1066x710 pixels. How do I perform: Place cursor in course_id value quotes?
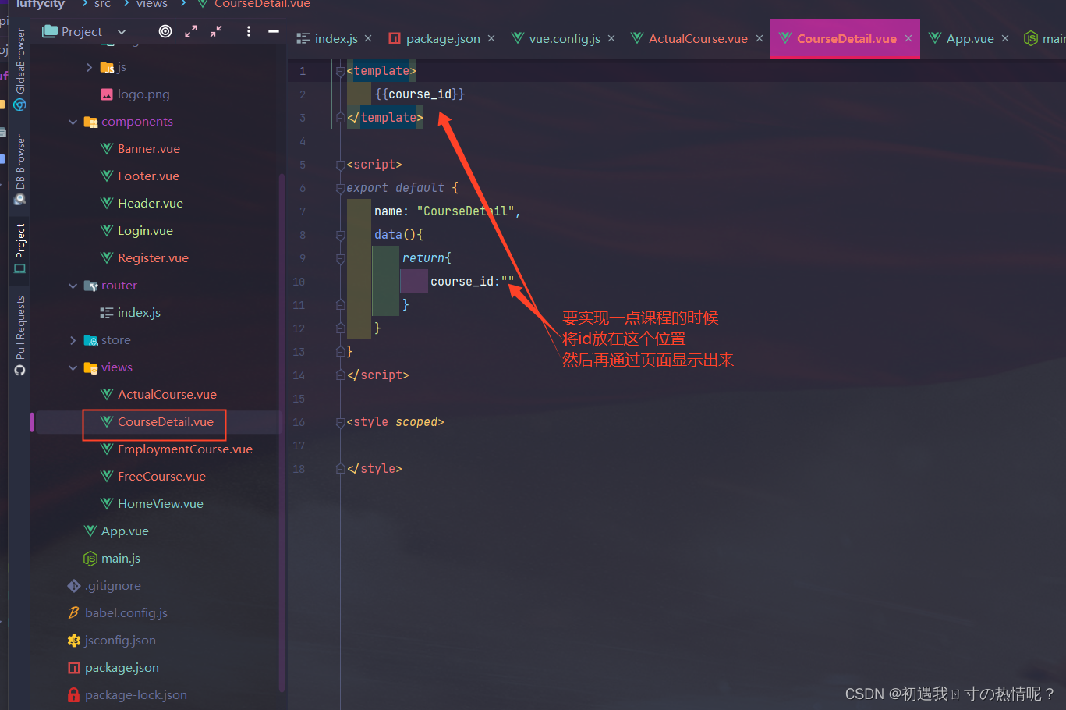coord(508,282)
